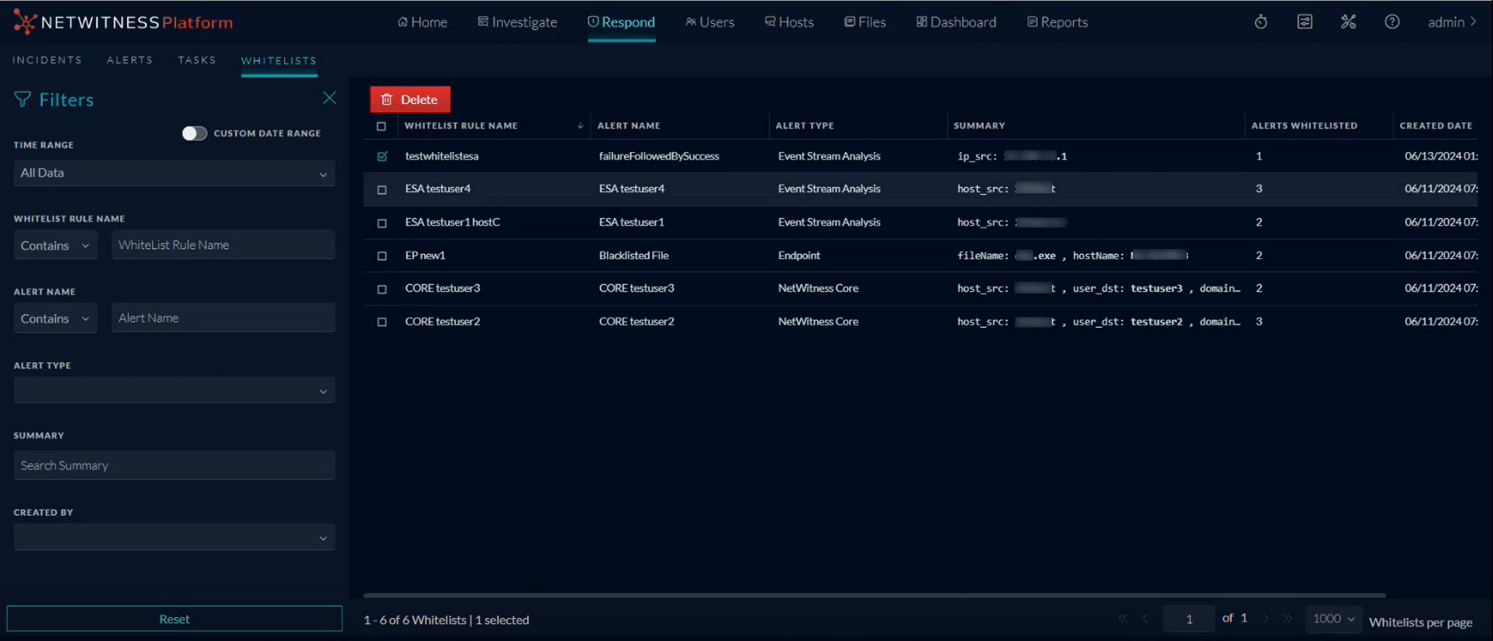Click the crossed tools settings icon
Screen dimensions: 1493x641
click(1349, 21)
